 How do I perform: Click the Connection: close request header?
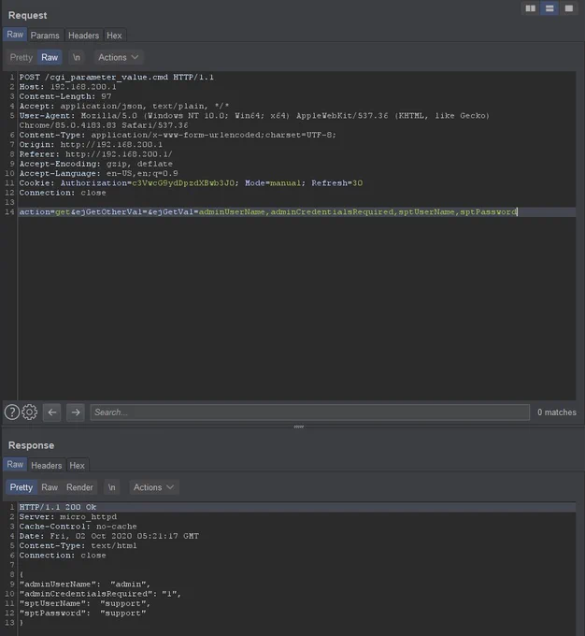coord(63,193)
